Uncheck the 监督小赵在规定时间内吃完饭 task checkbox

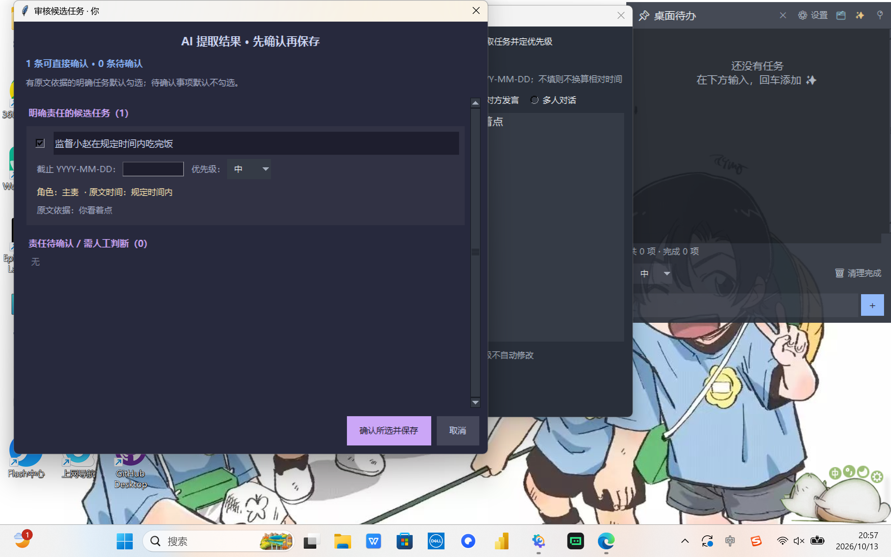40,143
